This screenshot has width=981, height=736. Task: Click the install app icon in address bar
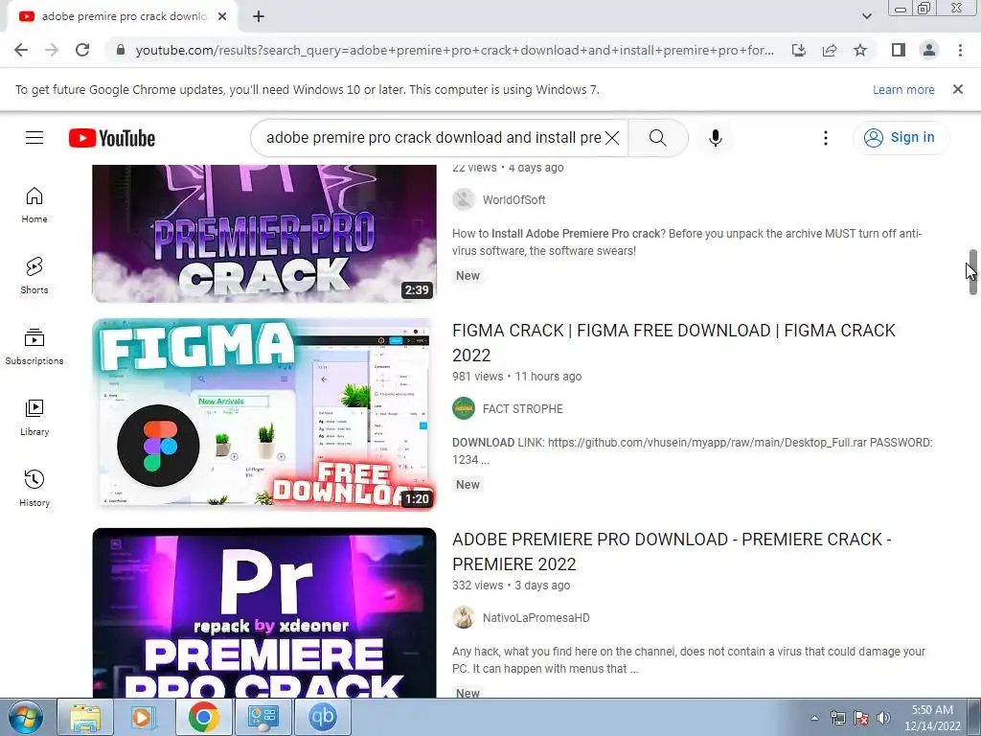[x=799, y=50]
